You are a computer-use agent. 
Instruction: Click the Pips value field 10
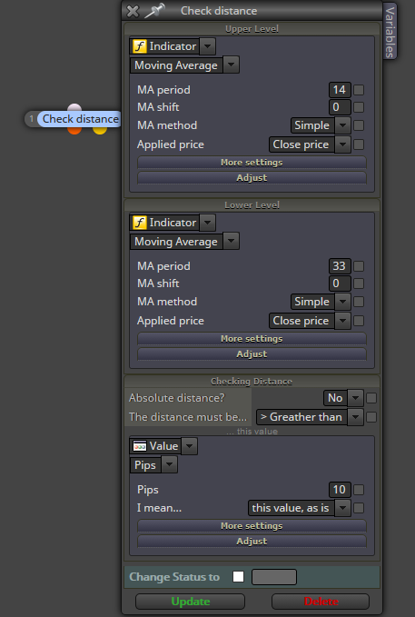click(x=340, y=490)
